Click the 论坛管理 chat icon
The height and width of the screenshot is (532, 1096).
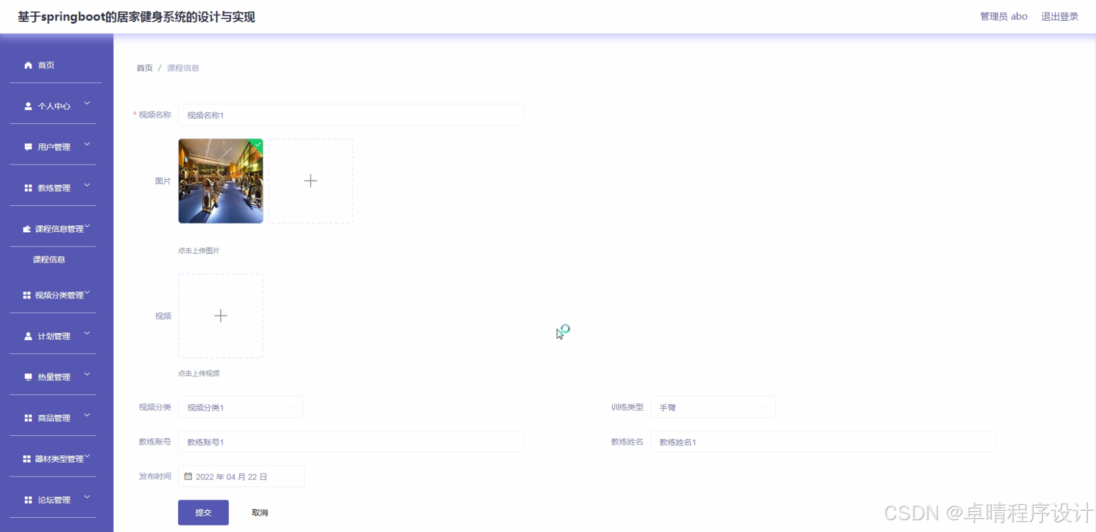click(27, 500)
